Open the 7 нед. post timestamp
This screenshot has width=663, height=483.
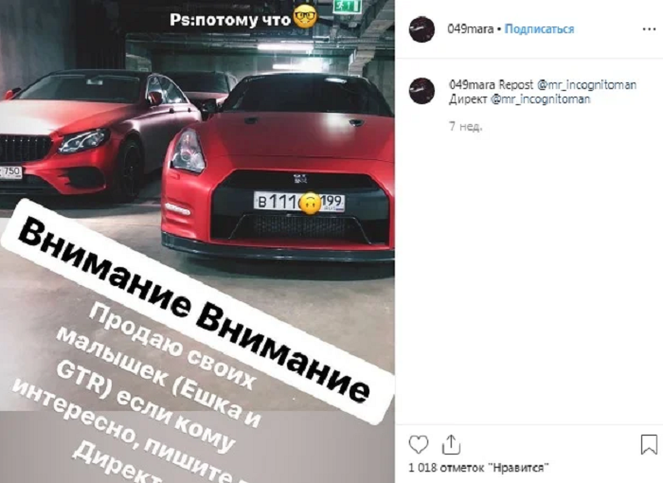pos(466,126)
